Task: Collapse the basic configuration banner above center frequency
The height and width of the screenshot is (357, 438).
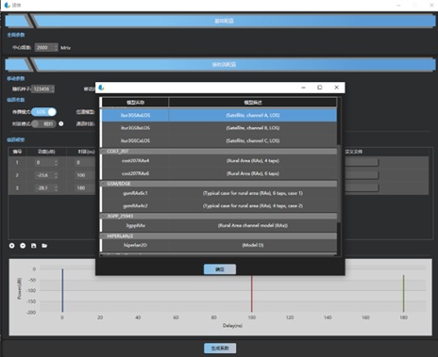Action: (220, 21)
